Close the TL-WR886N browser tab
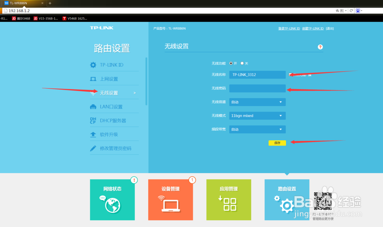Screen dimensions: 383x227 point(42,3)
